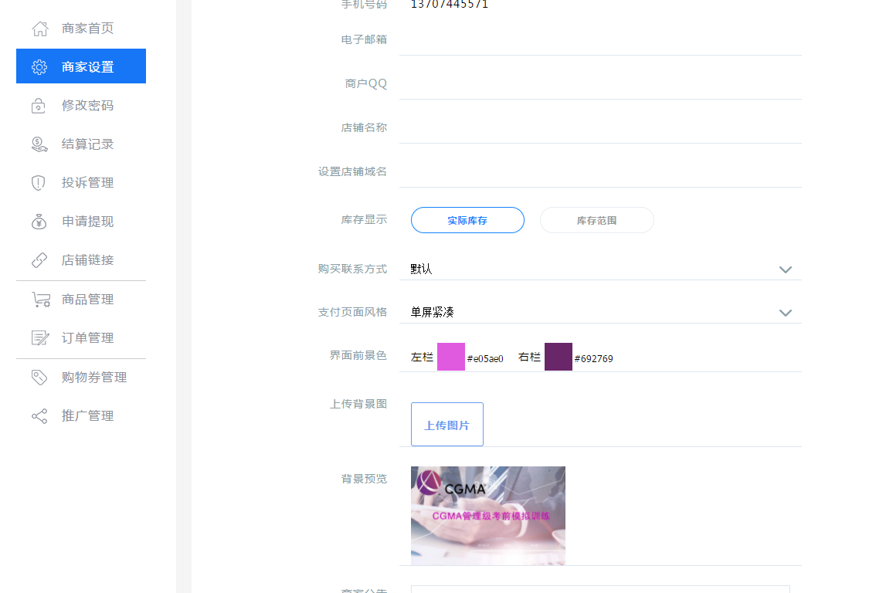The width and height of the screenshot is (893, 593).
Task: Click the house icon for 商家首页
Action: point(39,29)
